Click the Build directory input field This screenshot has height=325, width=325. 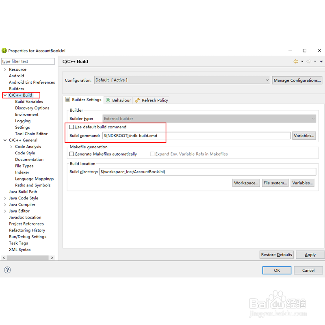point(208,171)
